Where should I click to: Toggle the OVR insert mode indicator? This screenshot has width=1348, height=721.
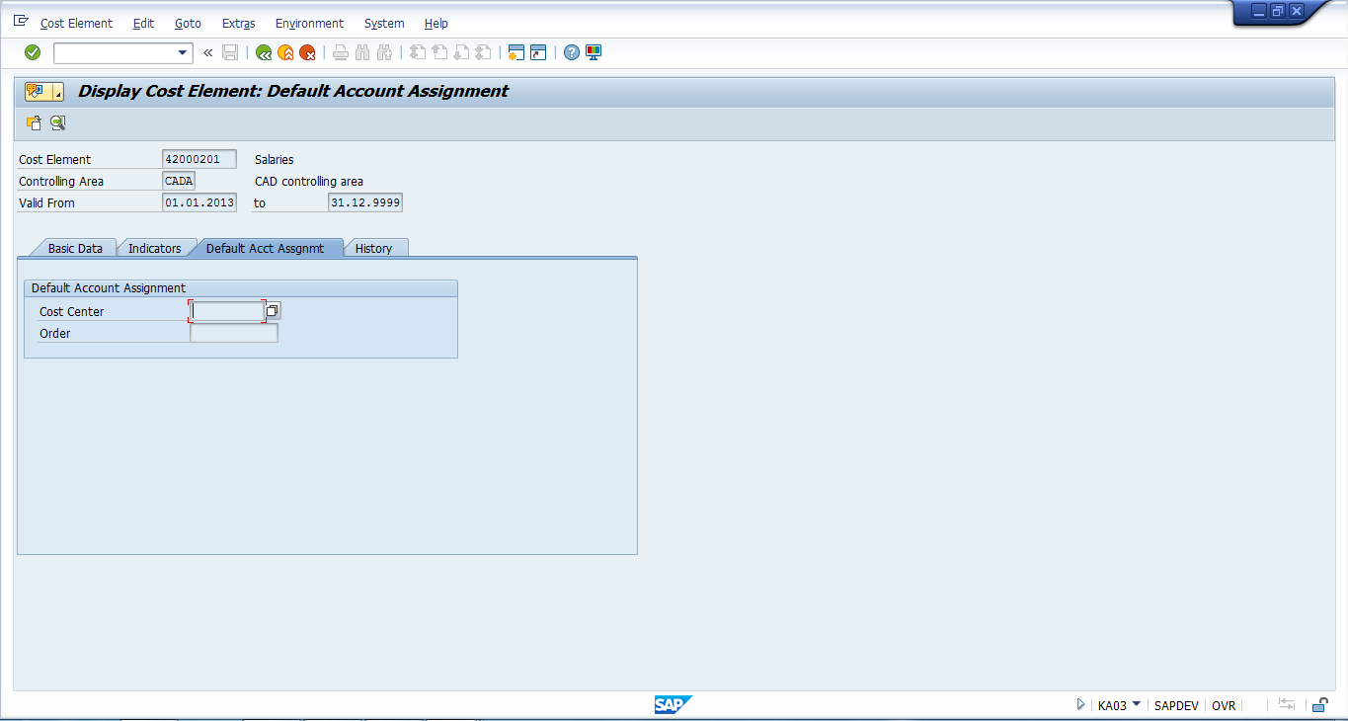tap(1224, 705)
